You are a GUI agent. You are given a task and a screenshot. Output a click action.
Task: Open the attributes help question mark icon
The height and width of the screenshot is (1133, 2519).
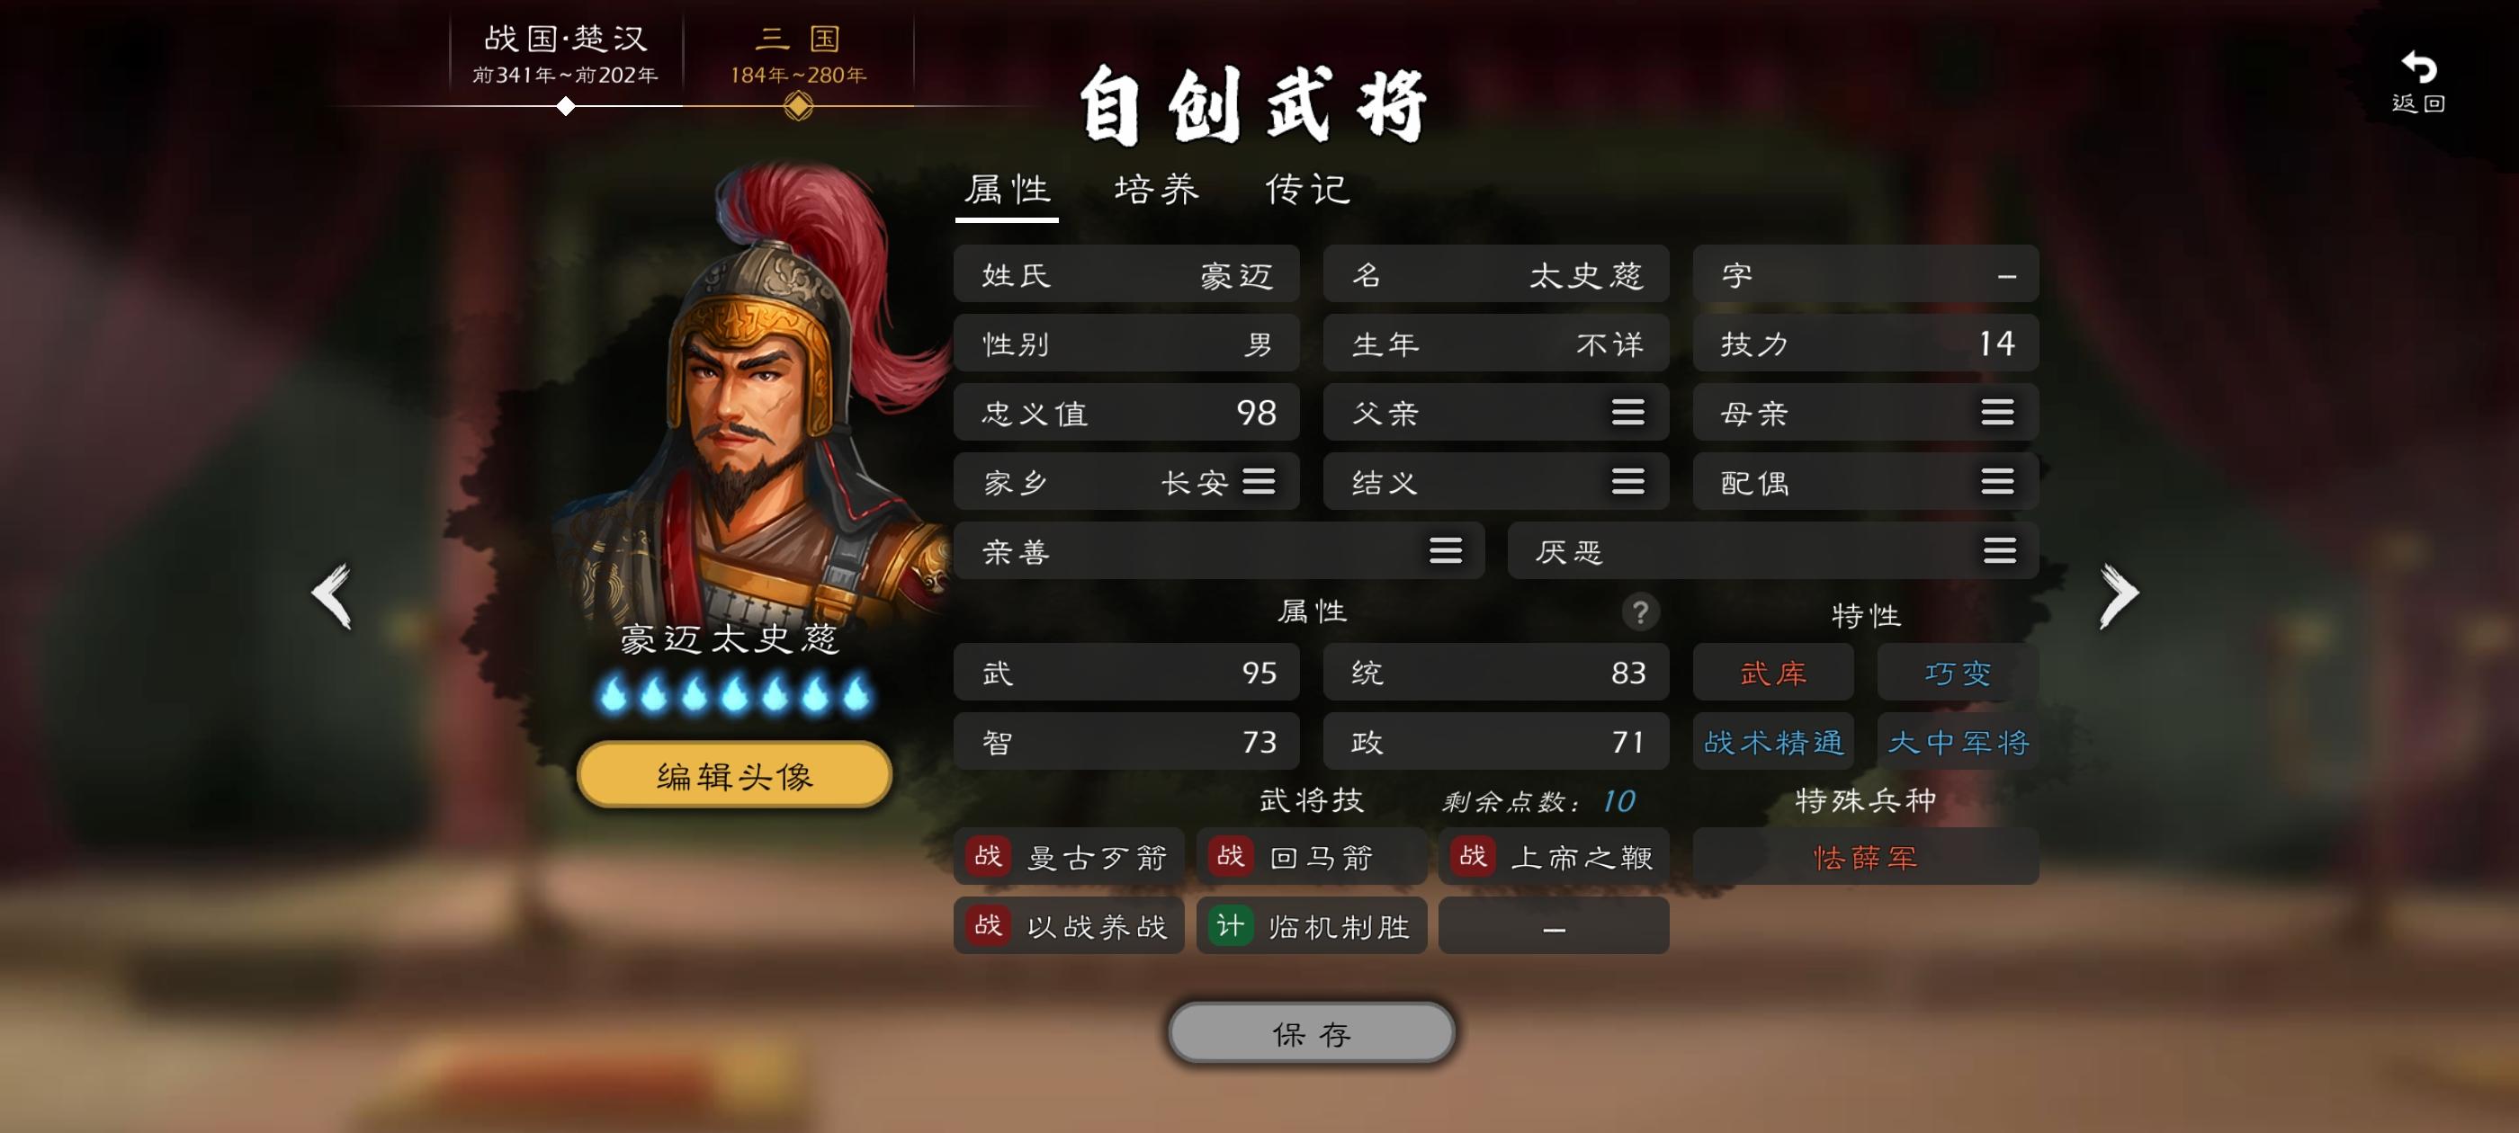coord(1640,612)
